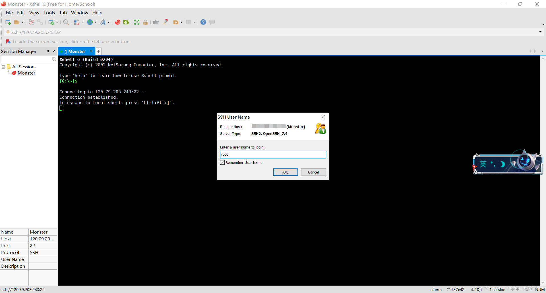Open the session Properties gear icon

[x=51, y=22]
